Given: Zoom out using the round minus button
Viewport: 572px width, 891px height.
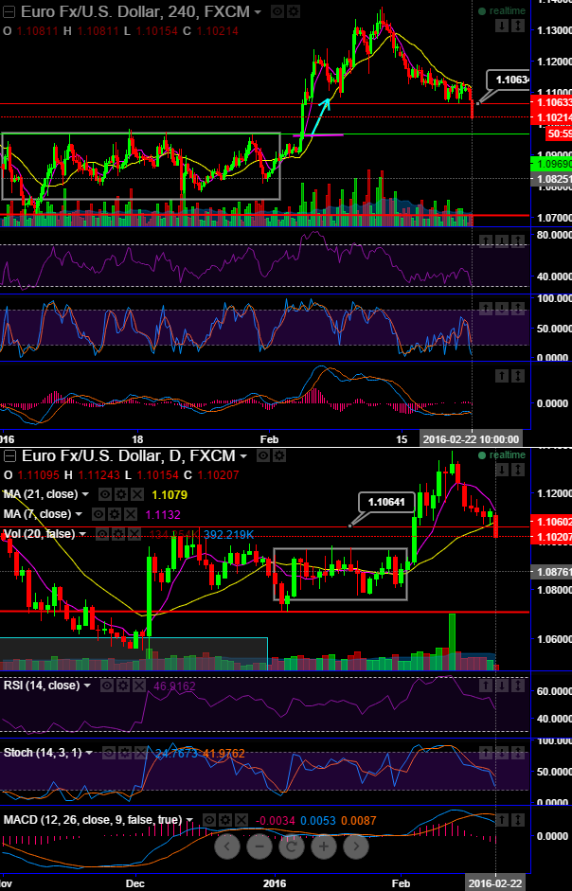Looking at the screenshot, I should pyautogui.click(x=259, y=846).
